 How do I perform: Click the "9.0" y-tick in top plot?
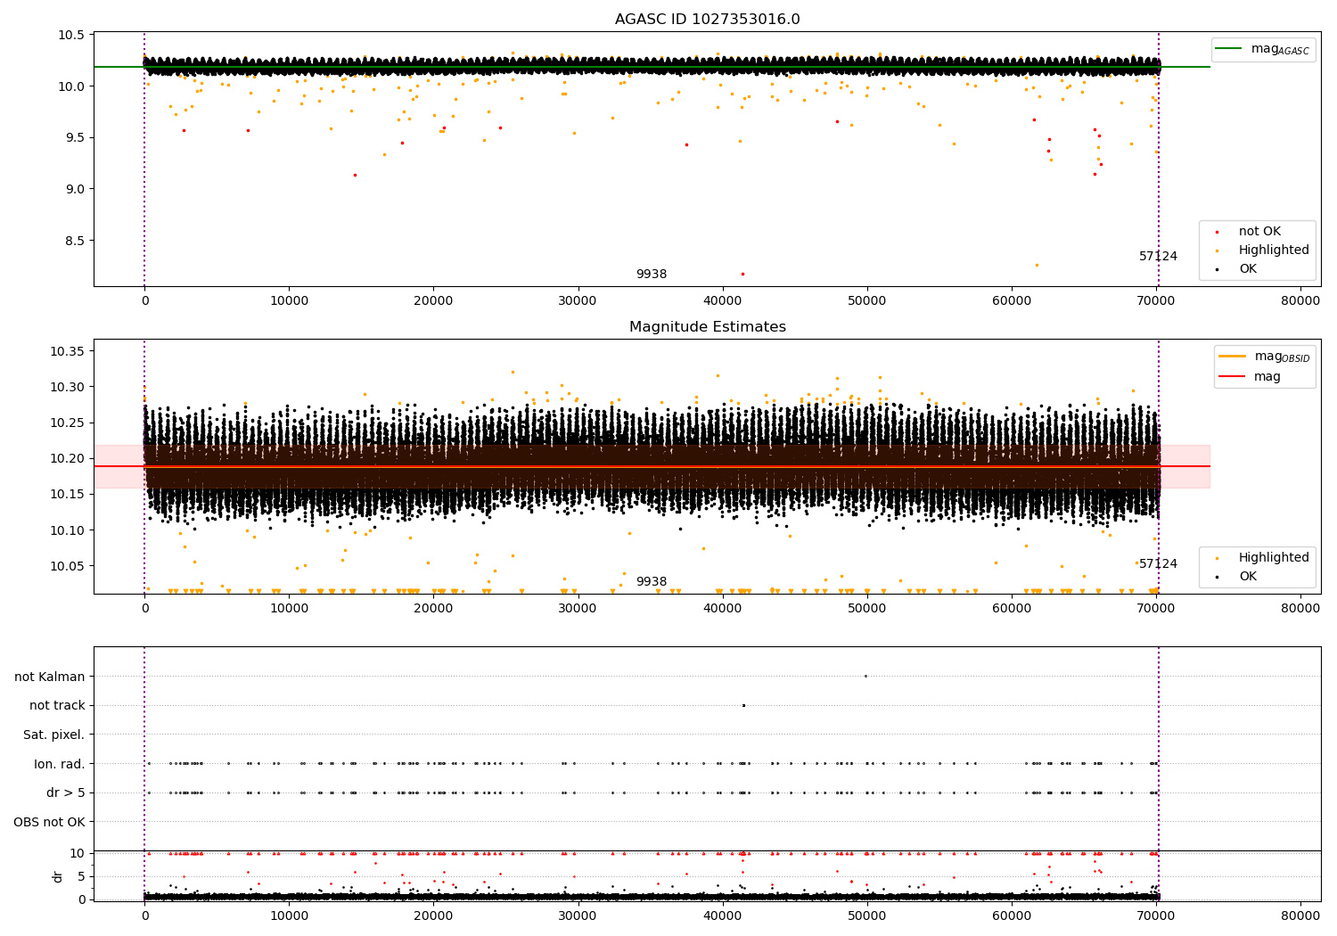click(x=75, y=189)
